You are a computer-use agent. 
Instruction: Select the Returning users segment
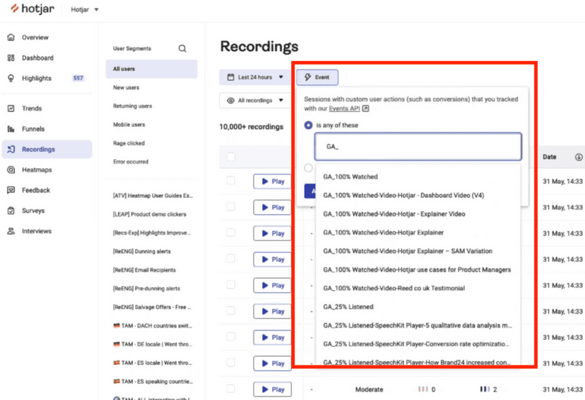[x=133, y=106]
